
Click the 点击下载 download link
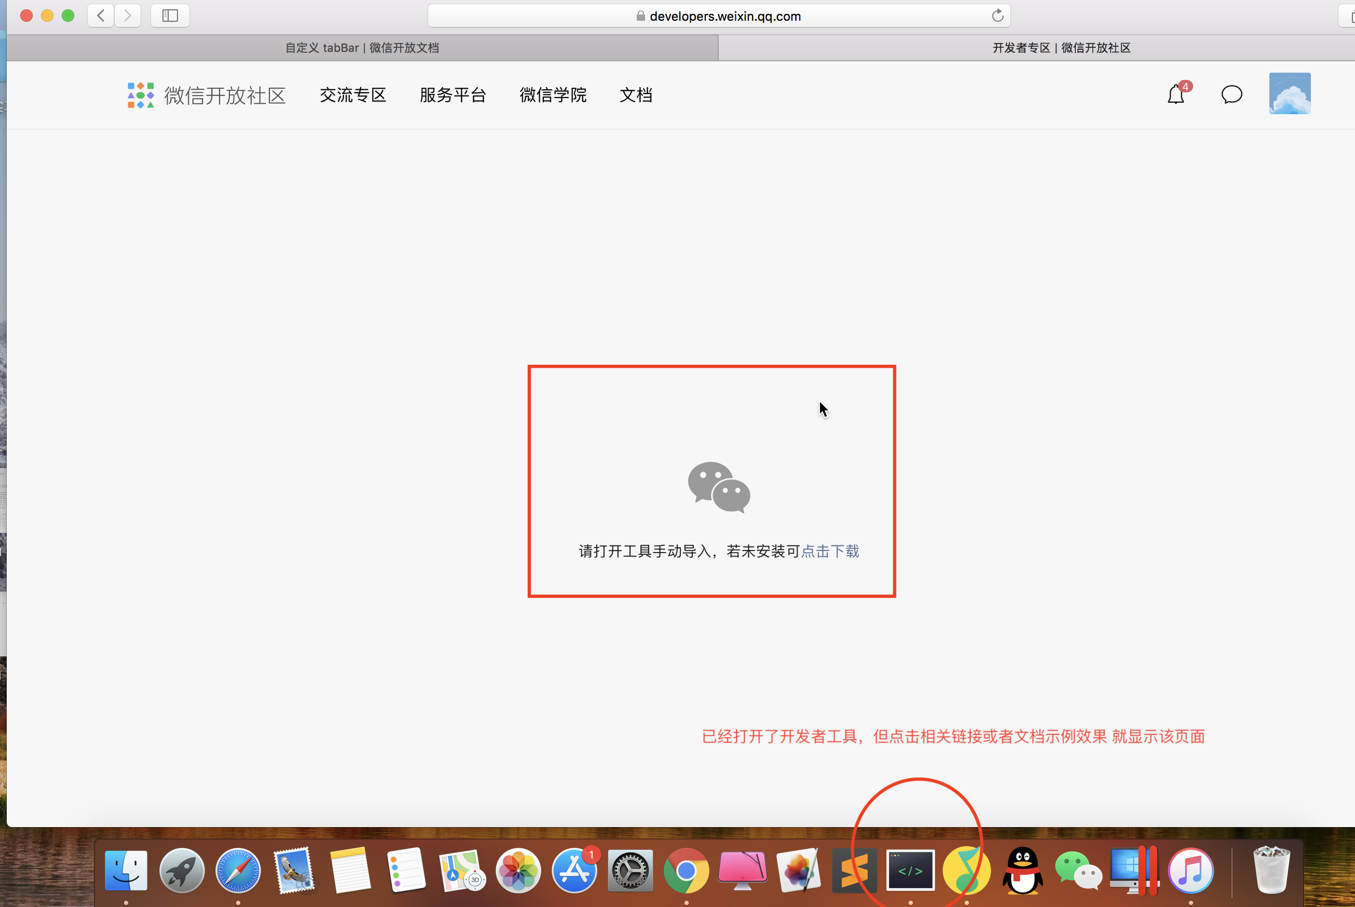[830, 551]
